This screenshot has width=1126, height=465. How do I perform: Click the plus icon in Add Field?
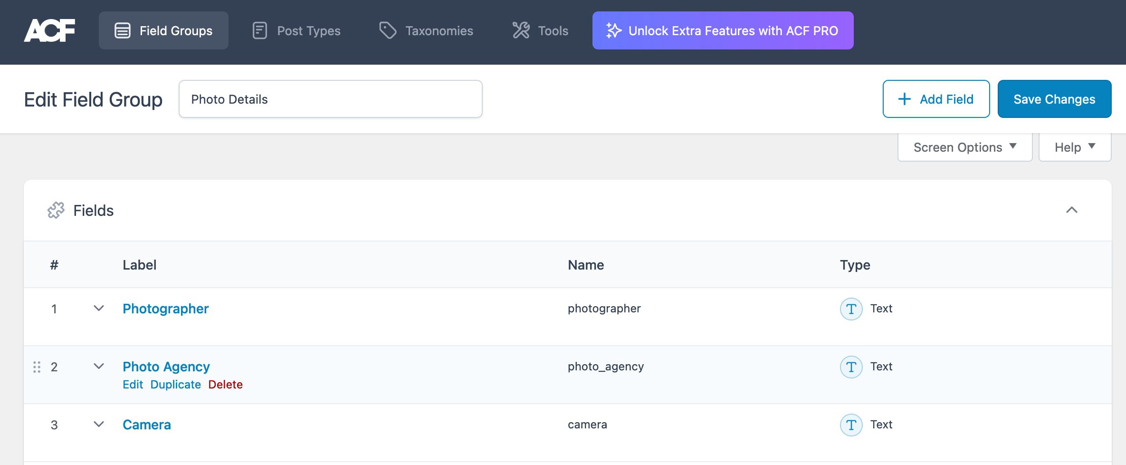904,99
